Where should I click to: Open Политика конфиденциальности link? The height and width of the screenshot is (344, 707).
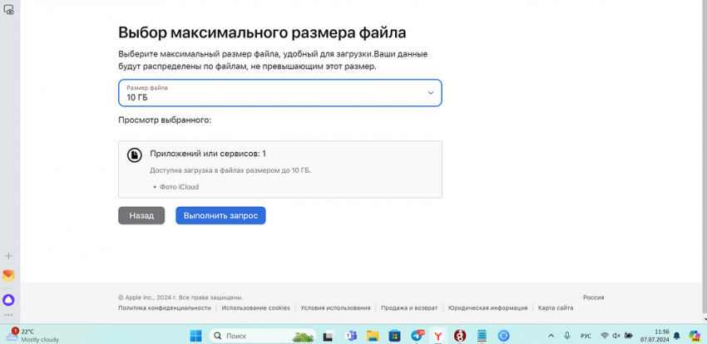coord(164,307)
